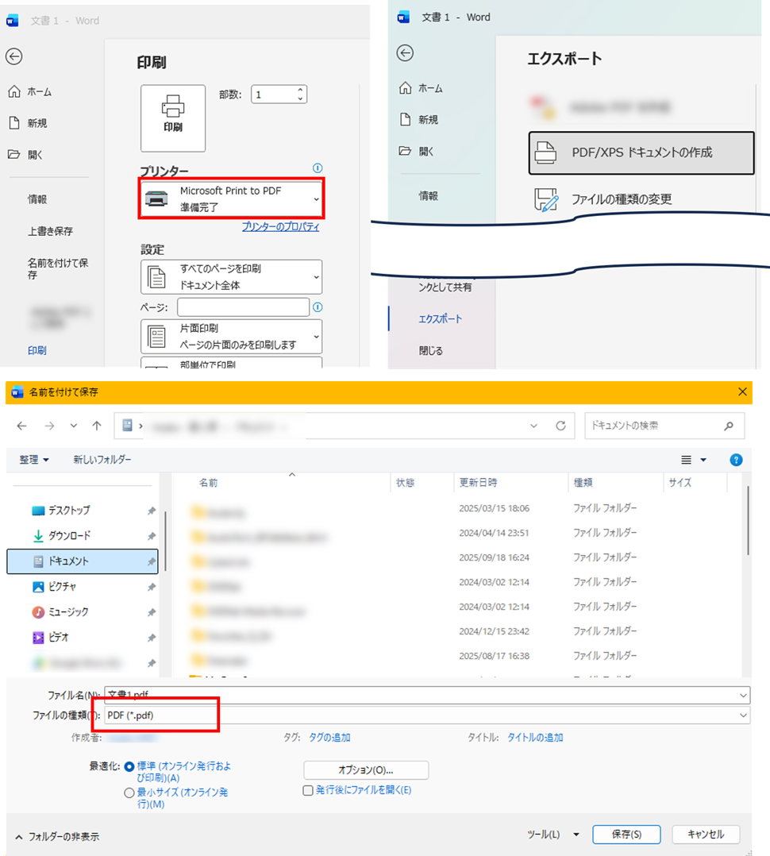
Task: Increase the 部数 copies spinner
Action: pyautogui.click(x=300, y=90)
